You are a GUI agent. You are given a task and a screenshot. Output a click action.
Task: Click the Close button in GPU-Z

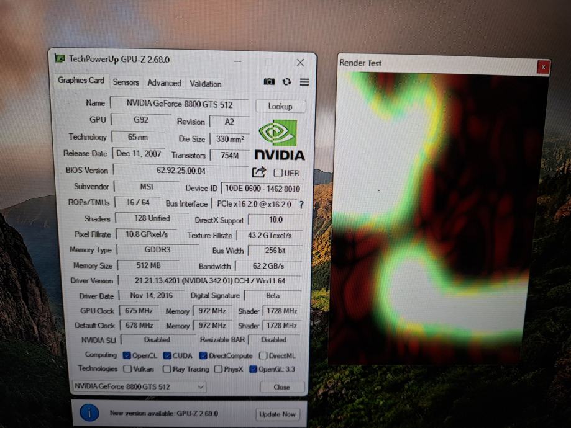tap(282, 387)
